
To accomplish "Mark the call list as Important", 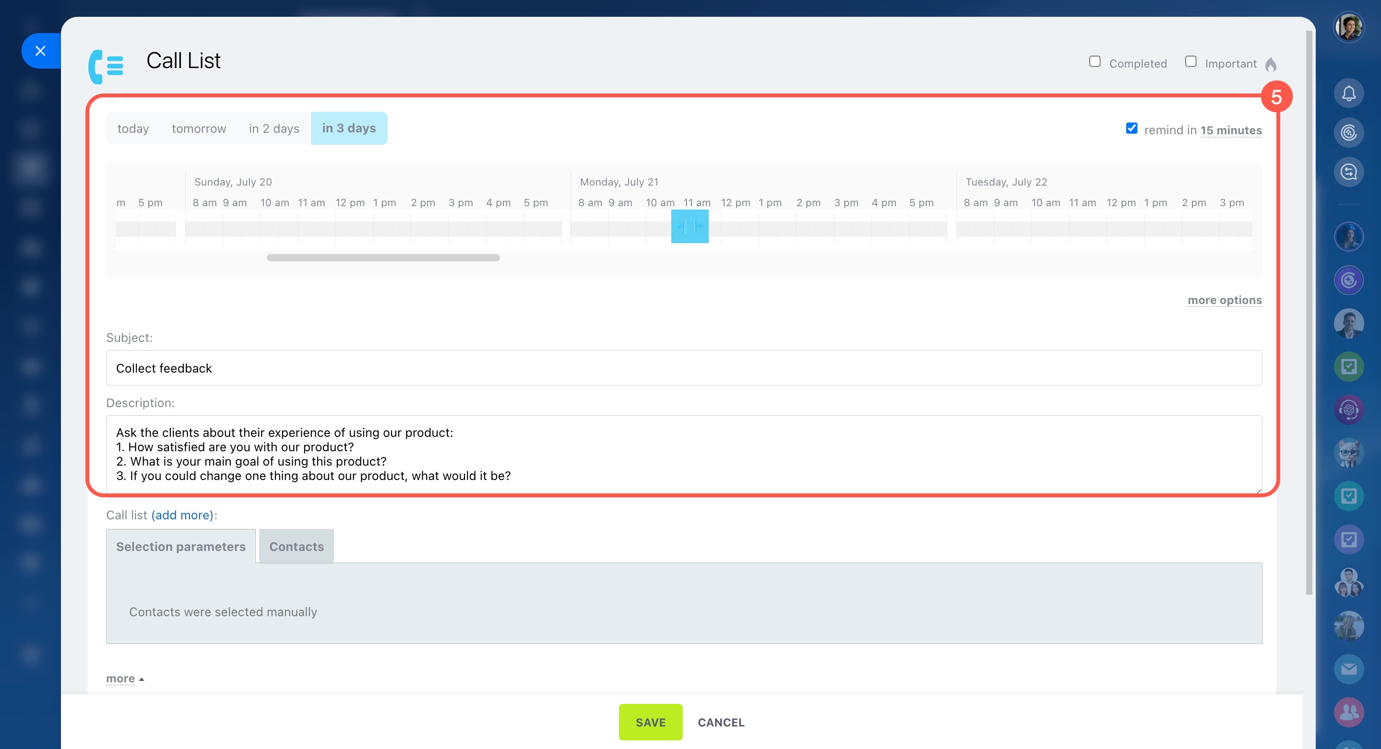I will 1190,61.
